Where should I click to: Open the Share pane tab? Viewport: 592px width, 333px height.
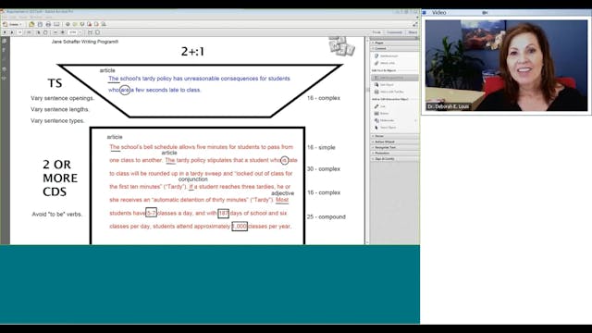[x=413, y=32]
